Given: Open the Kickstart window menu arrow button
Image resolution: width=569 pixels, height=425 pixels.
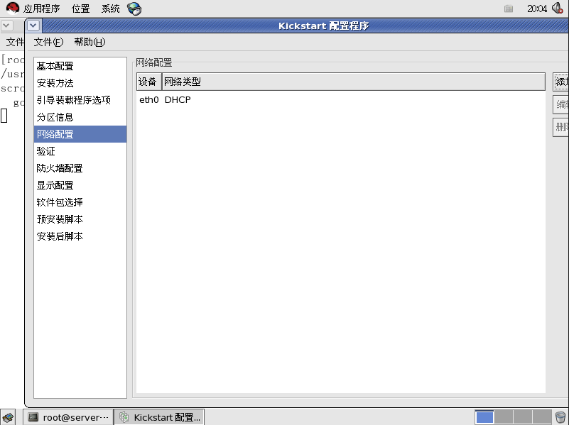Looking at the screenshot, I should (x=33, y=26).
